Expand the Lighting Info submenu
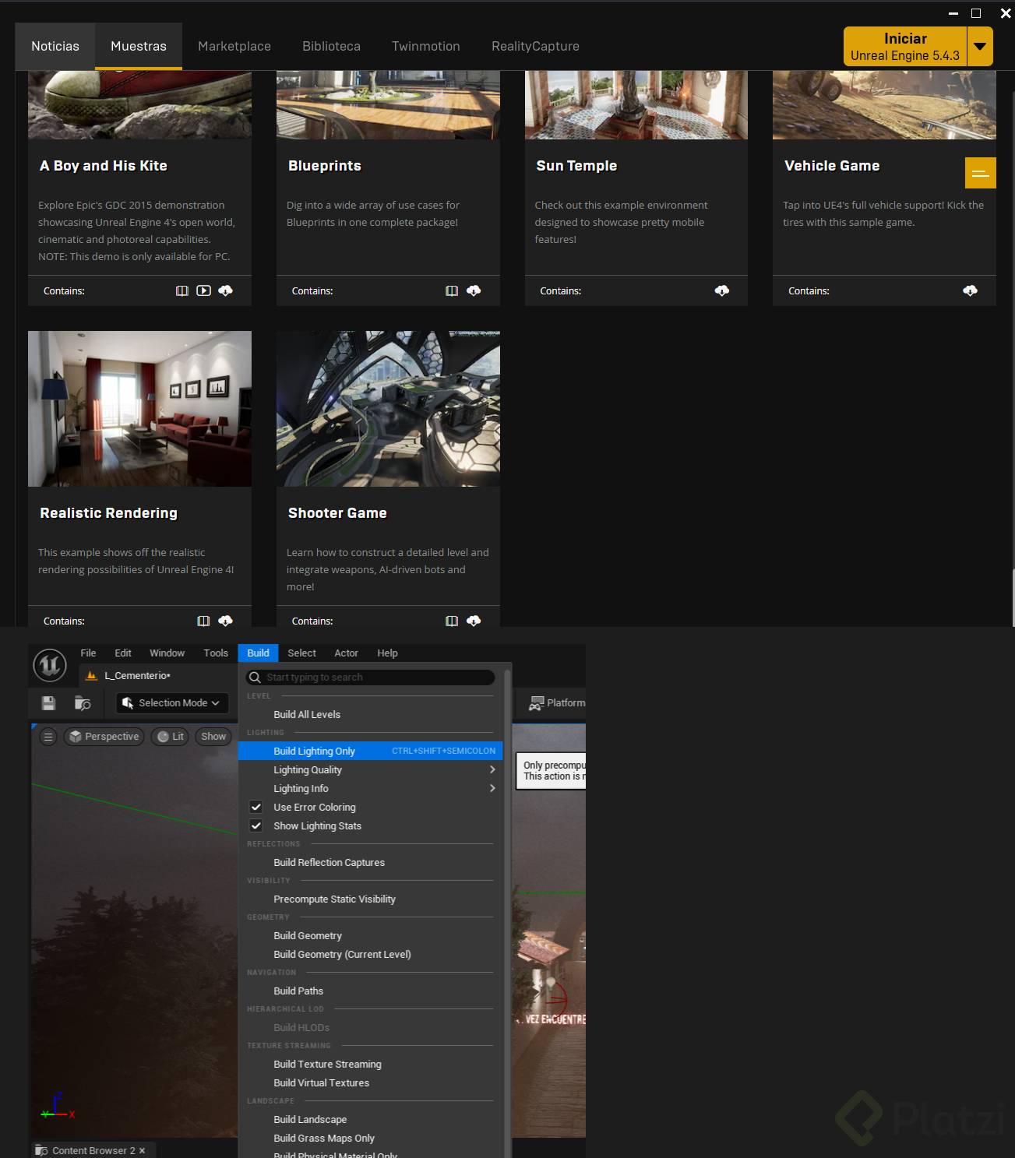1015x1158 pixels. (371, 788)
